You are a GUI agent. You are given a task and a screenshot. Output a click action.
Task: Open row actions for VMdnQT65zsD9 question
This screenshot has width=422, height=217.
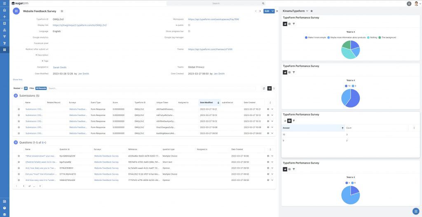coord(272,180)
